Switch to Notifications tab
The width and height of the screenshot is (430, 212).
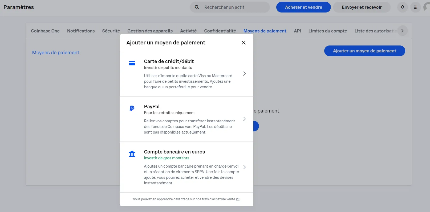click(x=81, y=31)
